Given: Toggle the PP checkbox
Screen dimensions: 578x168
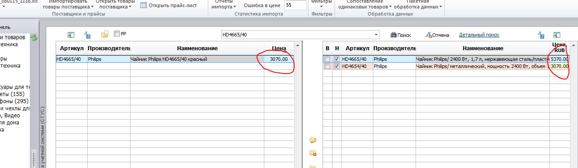Looking at the screenshot, I should tap(117, 33).
